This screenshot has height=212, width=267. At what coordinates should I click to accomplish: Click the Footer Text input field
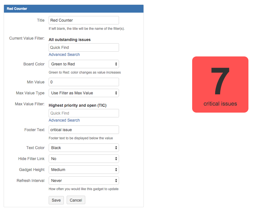84,130
